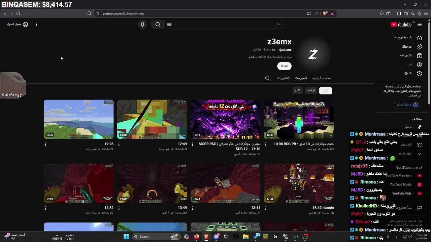Open Brave main menu
Screen dimensions: 431x242
(x=426, y=13)
